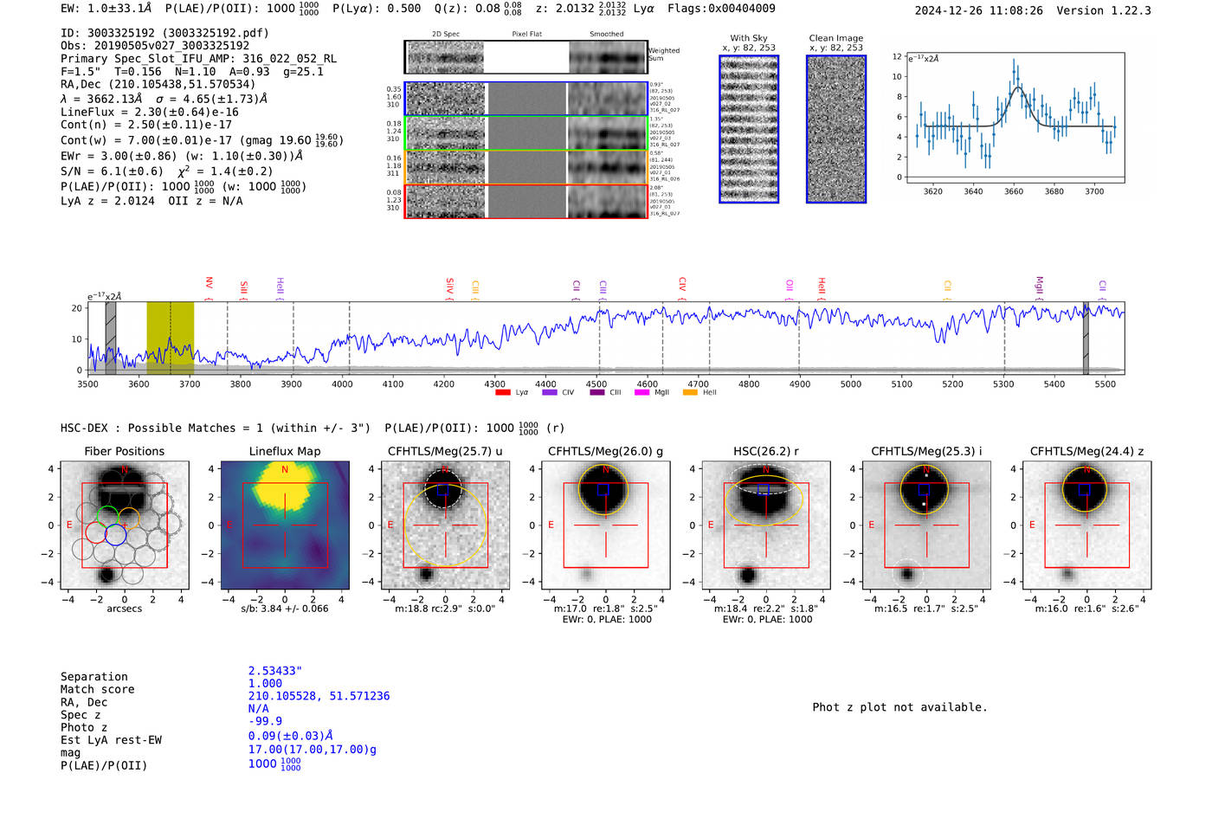Open the Fiber Positions cutout image

[125, 525]
